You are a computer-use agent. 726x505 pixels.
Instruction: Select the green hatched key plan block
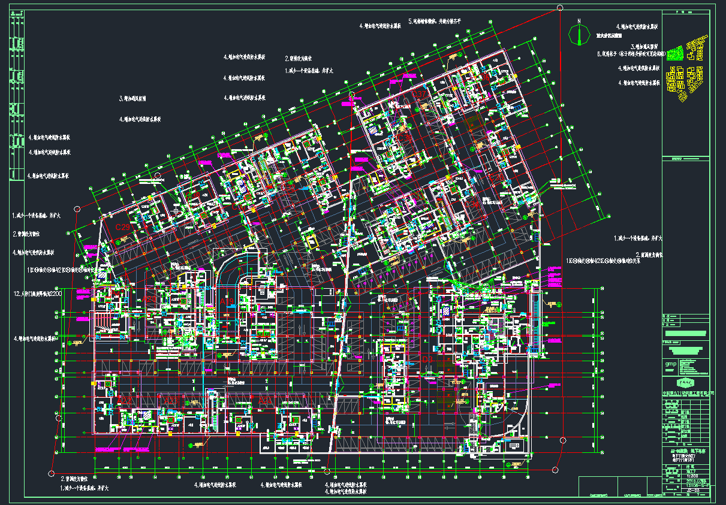tap(675, 53)
